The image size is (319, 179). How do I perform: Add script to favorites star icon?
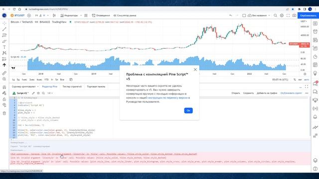pyautogui.click(x=38, y=93)
